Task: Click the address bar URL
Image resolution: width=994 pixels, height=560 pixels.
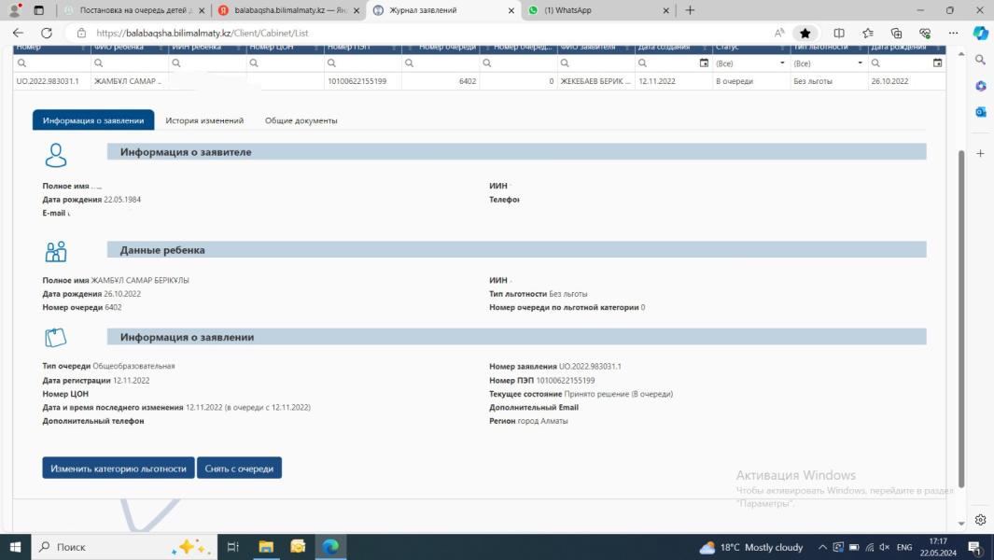Action: 203,33
